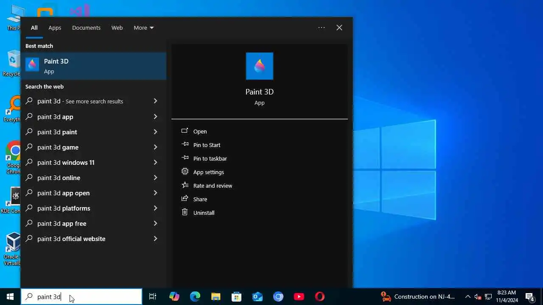Expand 'paint 3d - See more search results' arrow
The height and width of the screenshot is (305, 543).
(x=155, y=101)
